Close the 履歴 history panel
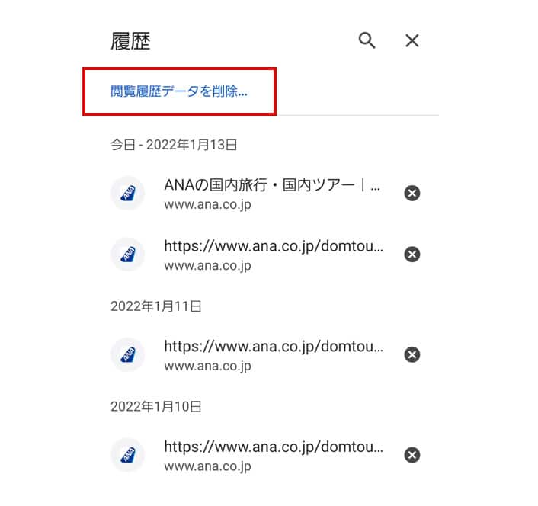This screenshot has width=538, height=506. pos(412,40)
